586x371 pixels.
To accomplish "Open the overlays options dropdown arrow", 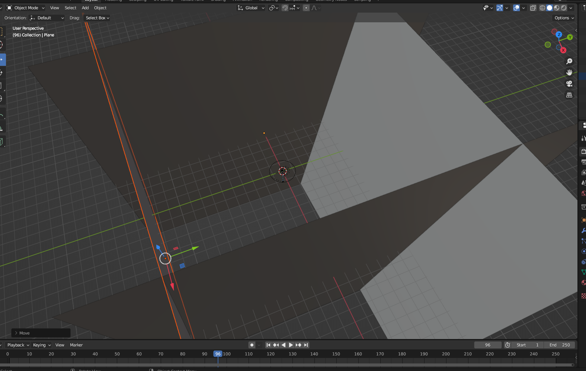I will [x=523, y=8].
